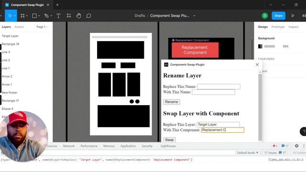
Task: Open DevTools settings gear
Action: tap(296, 146)
